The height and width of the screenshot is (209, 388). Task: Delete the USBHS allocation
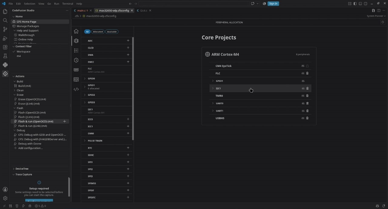coord(307,118)
